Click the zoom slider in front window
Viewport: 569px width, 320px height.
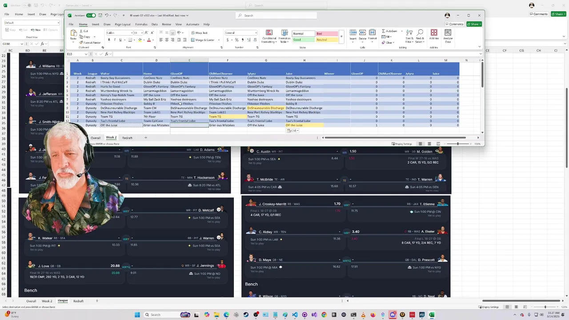point(457,144)
